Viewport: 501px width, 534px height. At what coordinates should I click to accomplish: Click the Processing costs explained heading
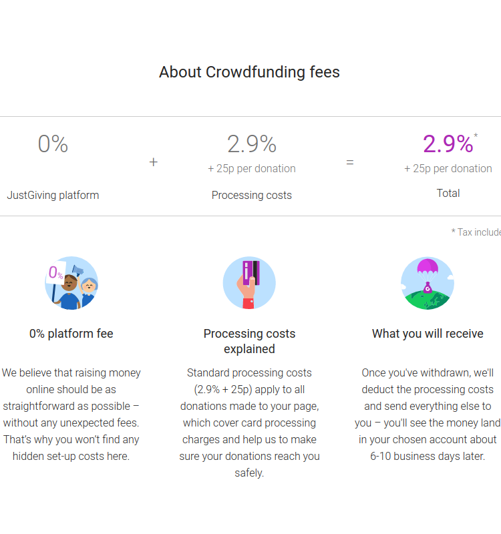(249, 341)
